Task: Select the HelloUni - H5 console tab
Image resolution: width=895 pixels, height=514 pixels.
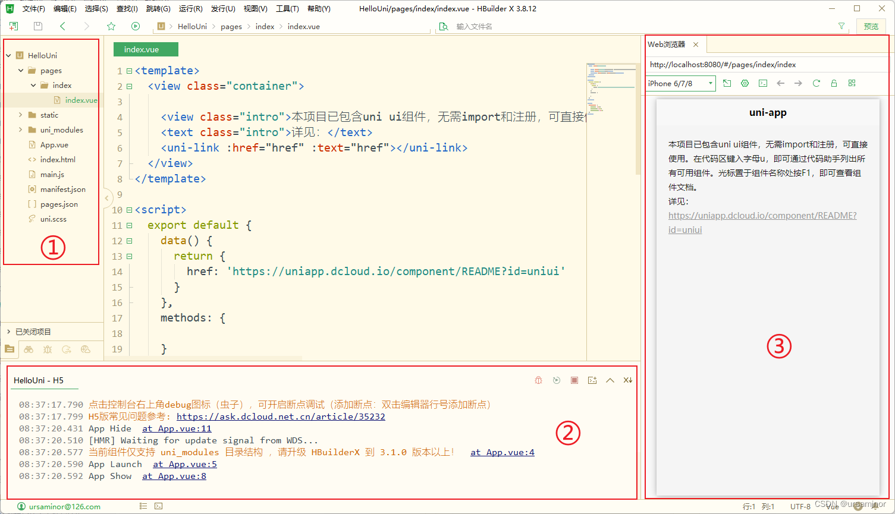Action: 39,380
